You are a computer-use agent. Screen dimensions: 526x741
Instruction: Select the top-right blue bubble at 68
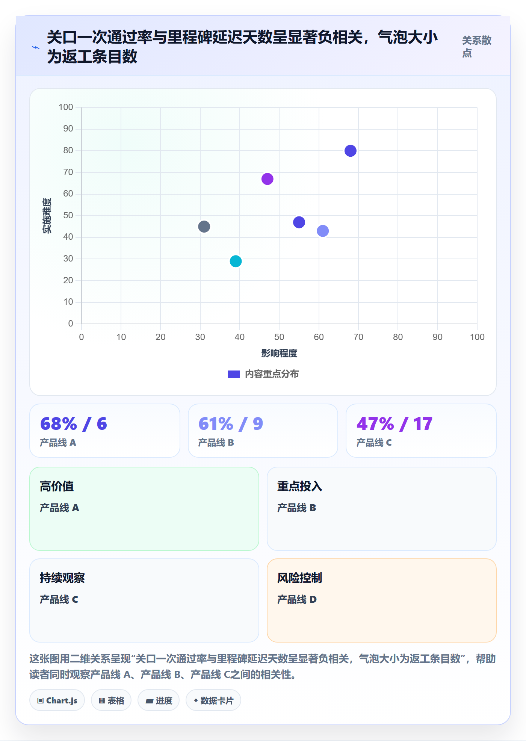350,151
